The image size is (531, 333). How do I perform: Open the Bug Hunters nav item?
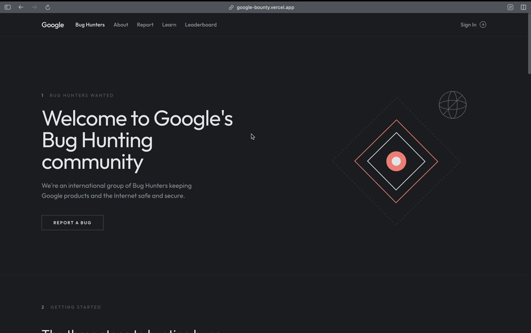point(90,25)
